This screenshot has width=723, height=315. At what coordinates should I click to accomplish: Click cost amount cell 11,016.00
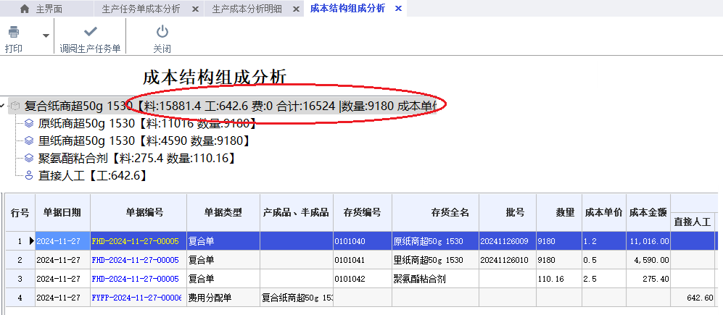point(648,241)
